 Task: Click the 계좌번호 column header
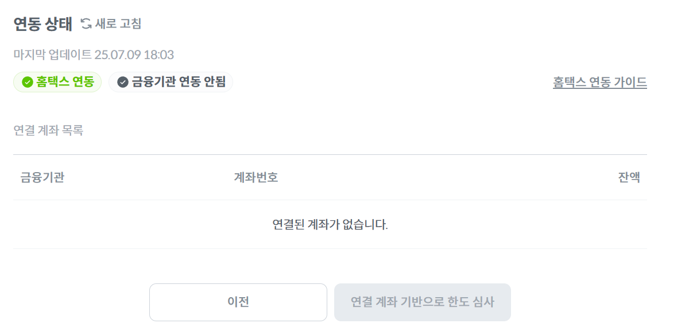tap(256, 177)
